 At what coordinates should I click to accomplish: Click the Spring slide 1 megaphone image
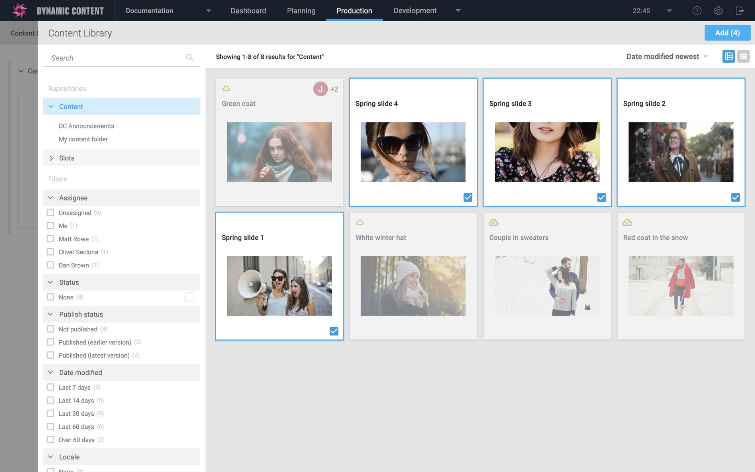[x=279, y=286]
